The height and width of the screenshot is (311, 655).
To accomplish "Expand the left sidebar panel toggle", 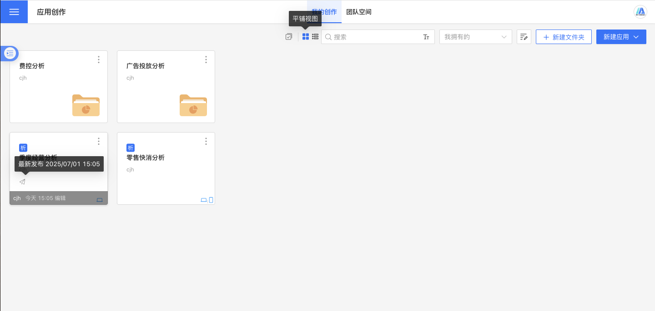I will tap(10, 54).
